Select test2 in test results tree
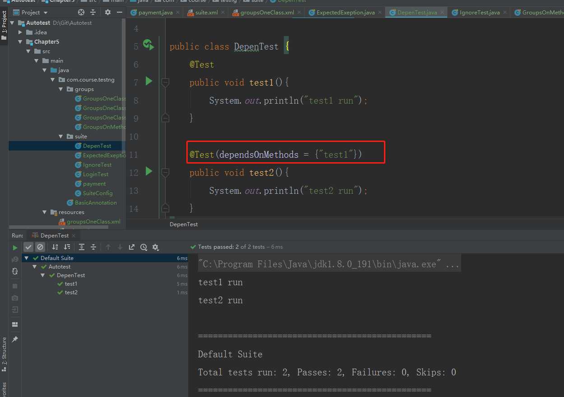 click(71, 292)
